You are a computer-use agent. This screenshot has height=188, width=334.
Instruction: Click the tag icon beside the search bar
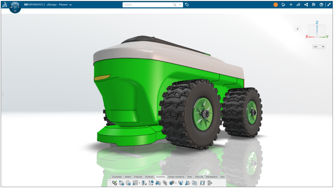(187, 5)
